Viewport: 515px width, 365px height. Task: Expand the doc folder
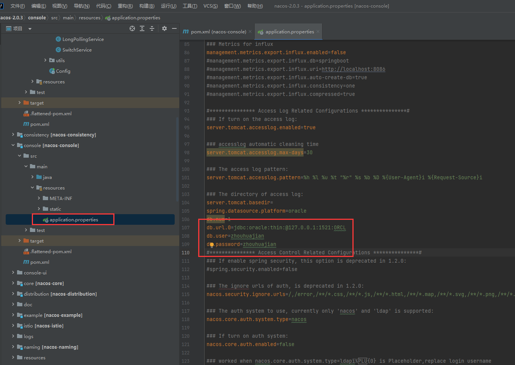[x=13, y=304]
